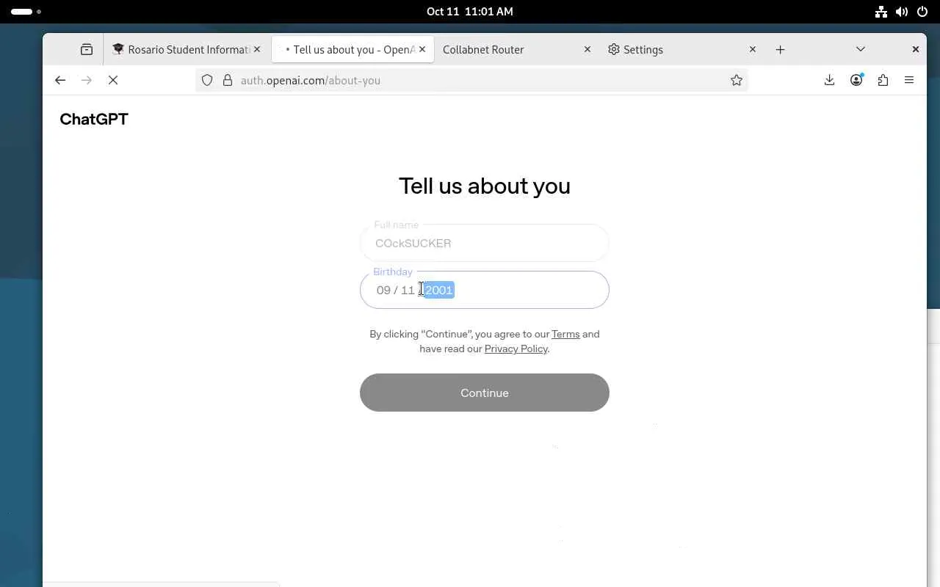Stop loading the current page
The image size is (940, 587).
[x=113, y=80]
